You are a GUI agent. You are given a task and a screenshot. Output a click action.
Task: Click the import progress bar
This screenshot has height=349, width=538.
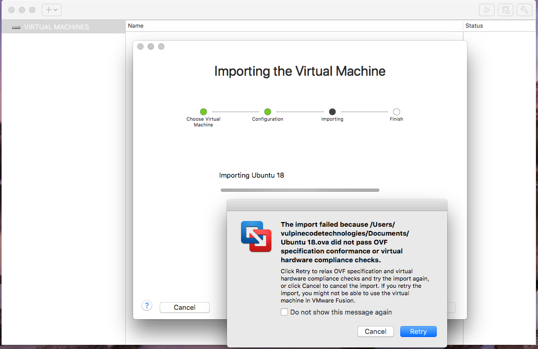[300, 190]
